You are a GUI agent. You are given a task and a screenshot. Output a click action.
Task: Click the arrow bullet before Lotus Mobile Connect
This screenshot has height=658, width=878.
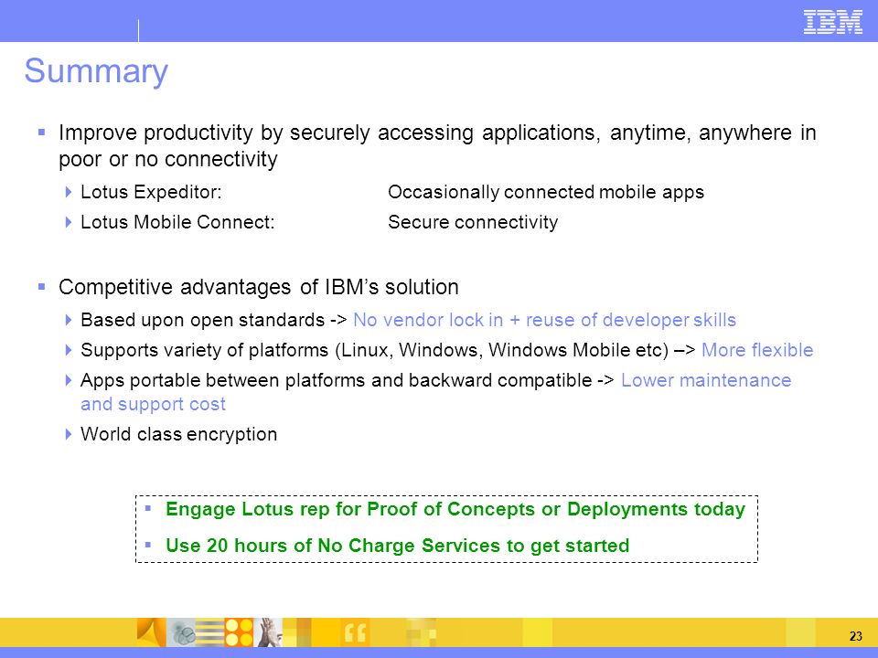point(69,222)
